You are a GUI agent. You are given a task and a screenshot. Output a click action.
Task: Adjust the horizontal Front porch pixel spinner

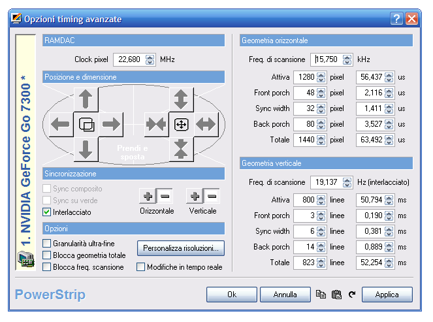321,93
